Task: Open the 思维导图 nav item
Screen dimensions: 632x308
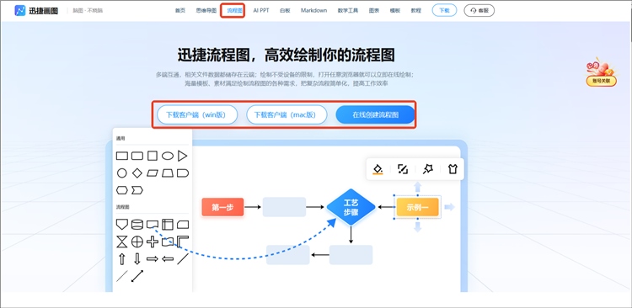Action: tap(206, 10)
